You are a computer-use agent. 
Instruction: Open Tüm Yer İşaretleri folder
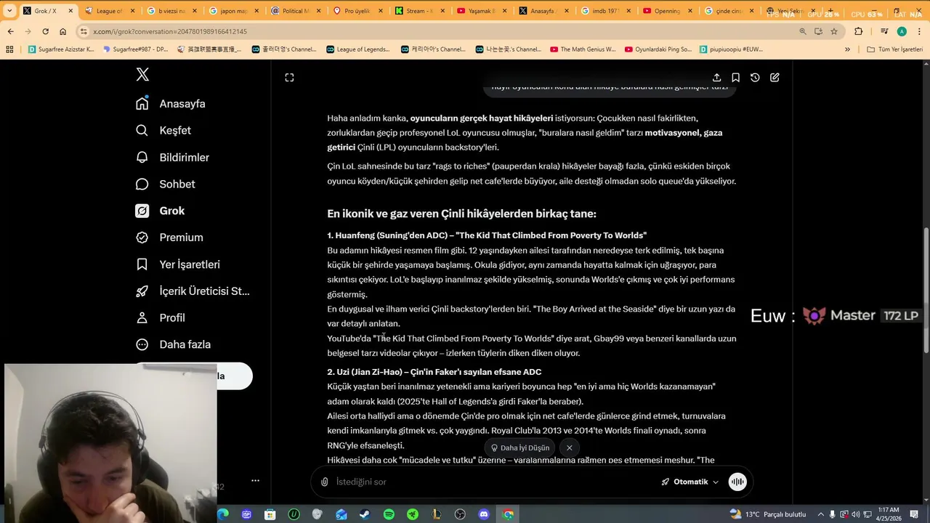[x=894, y=49]
